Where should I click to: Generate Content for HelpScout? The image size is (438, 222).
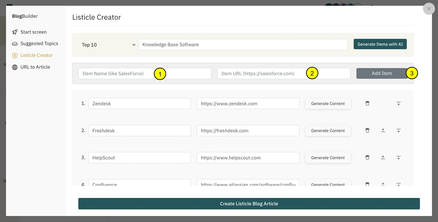point(328,158)
